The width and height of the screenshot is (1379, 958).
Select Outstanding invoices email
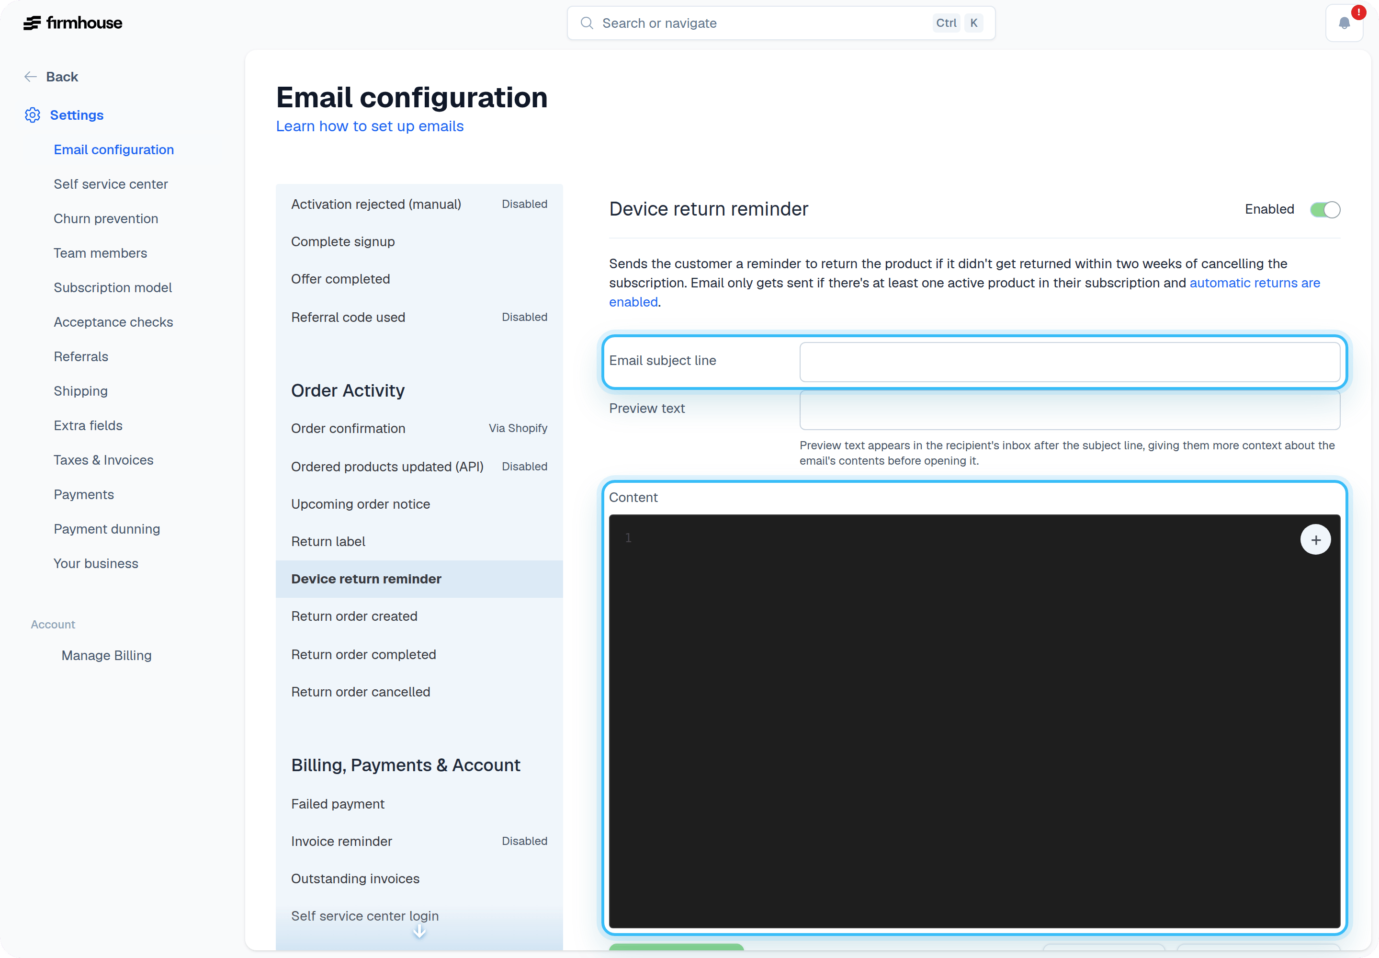(419, 879)
